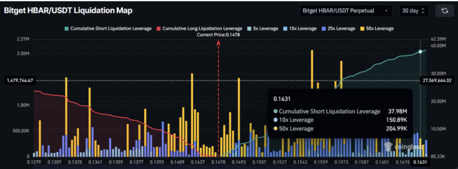The height and width of the screenshot is (169, 458).
Task: Click the red current price arrowhead
Action: [x=218, y=42]
